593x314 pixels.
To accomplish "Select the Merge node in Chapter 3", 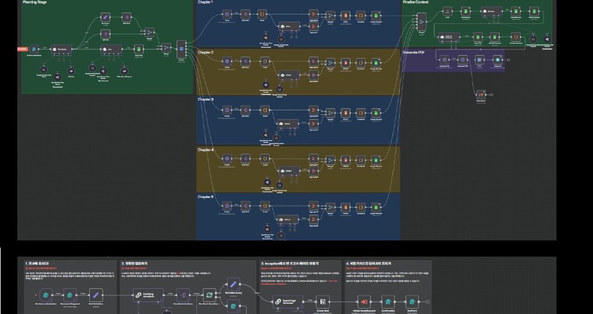I will (331, 113).
